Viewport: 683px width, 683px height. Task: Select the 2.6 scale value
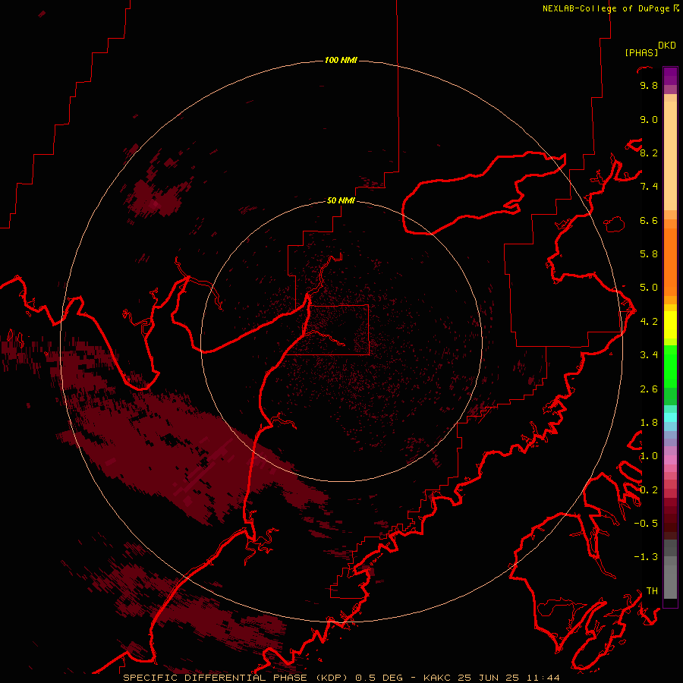(x=649, y=389)
